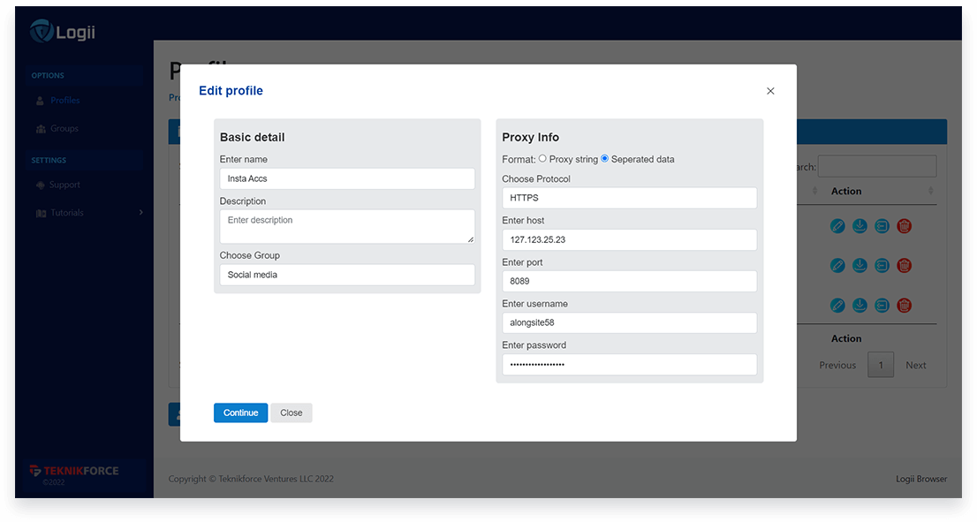977x522 pixels.
Task: Click inside the Enter port field
Action: pyautogui.click(x=628, y=281)
